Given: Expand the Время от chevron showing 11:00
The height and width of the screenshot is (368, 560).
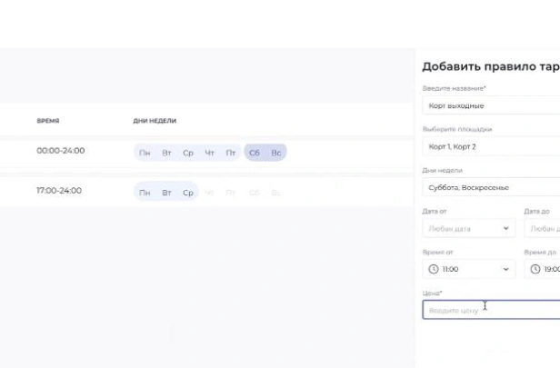Looking at the screenshot, I should coord(505,269).
